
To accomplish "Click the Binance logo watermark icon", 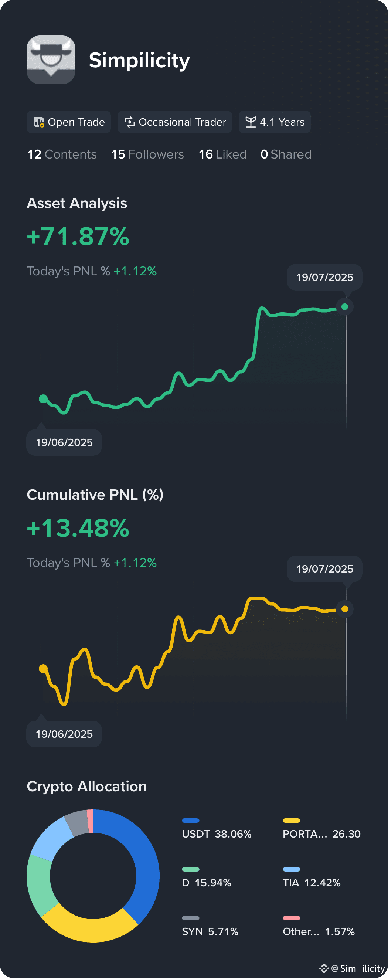I will (324, 968).
